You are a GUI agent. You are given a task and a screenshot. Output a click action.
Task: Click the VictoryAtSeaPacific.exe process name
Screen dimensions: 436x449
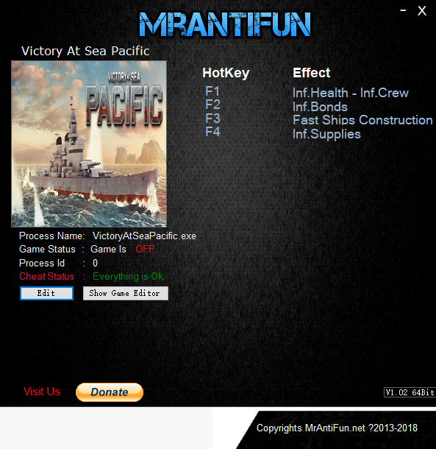coord(144,236)
